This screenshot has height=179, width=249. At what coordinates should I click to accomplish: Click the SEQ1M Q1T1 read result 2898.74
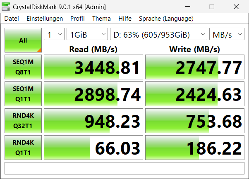[x=93, y=94]
